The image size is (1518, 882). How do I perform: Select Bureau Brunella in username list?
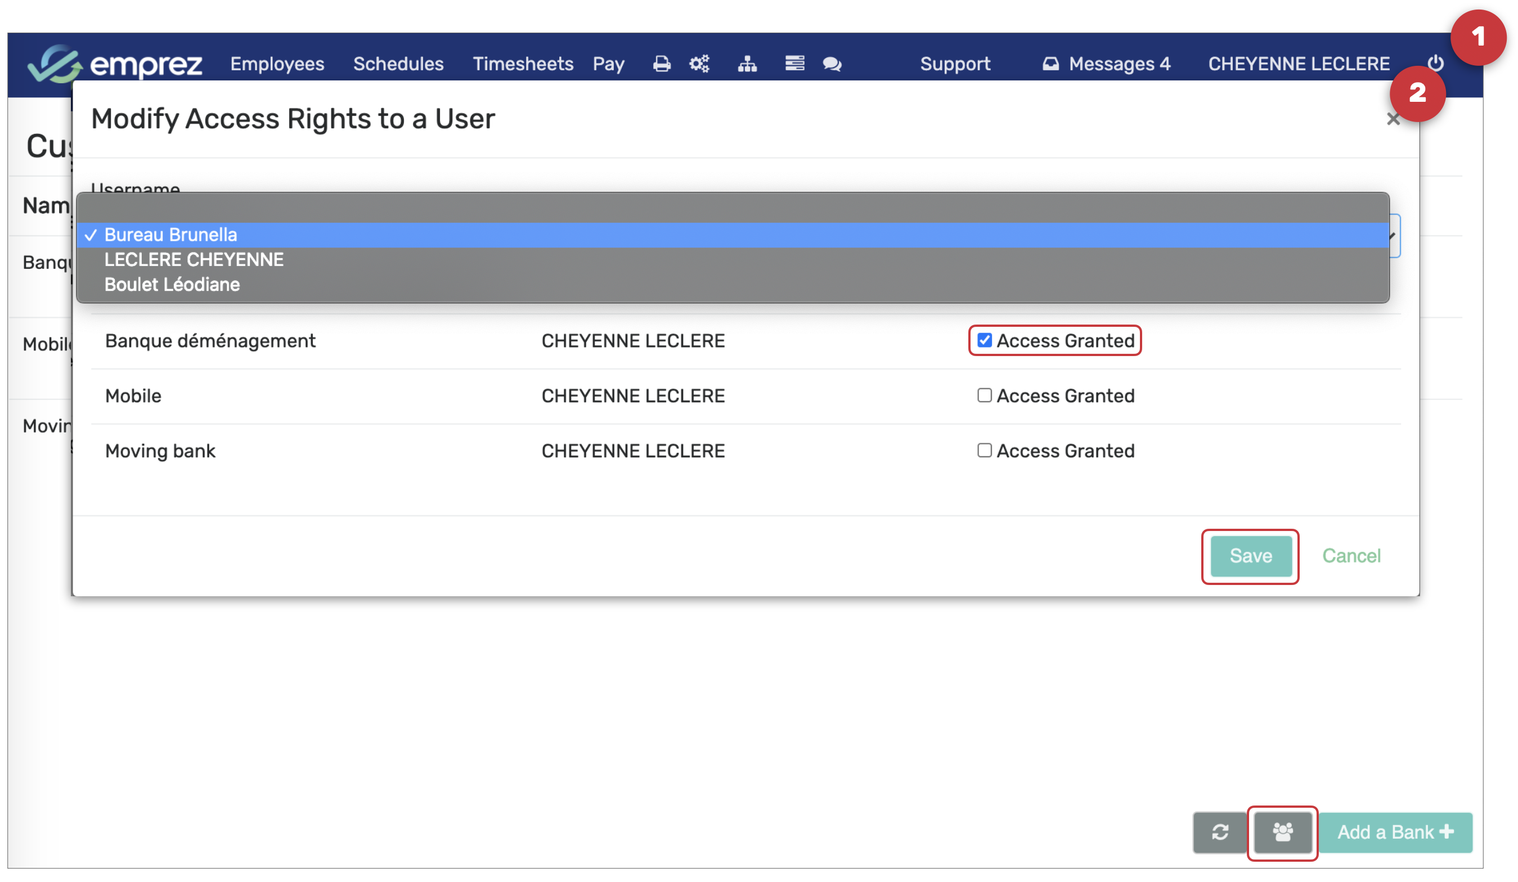tap(171, 235)
